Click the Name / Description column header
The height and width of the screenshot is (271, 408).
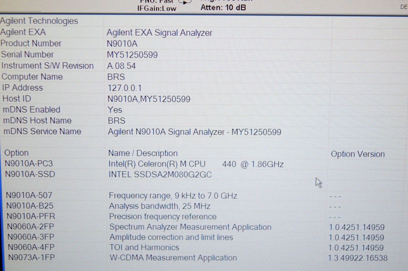coord(143,153)
